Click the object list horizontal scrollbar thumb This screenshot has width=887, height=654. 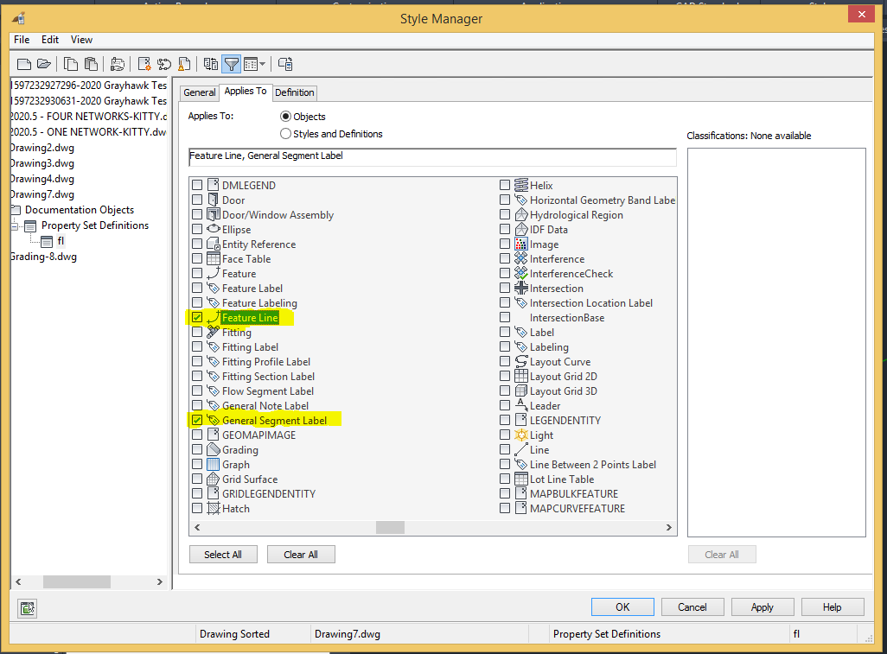coord(390,527)
